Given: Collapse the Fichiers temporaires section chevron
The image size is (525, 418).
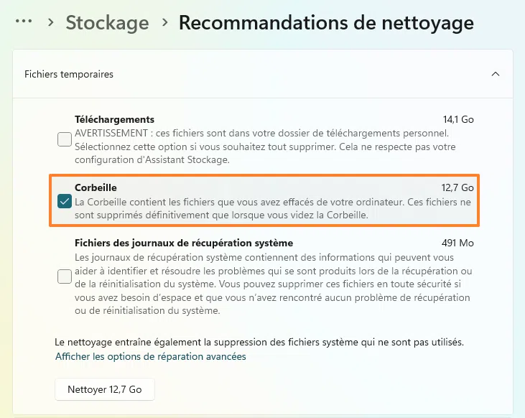Looking at the screenshot, I should click(x=495, y=74).
